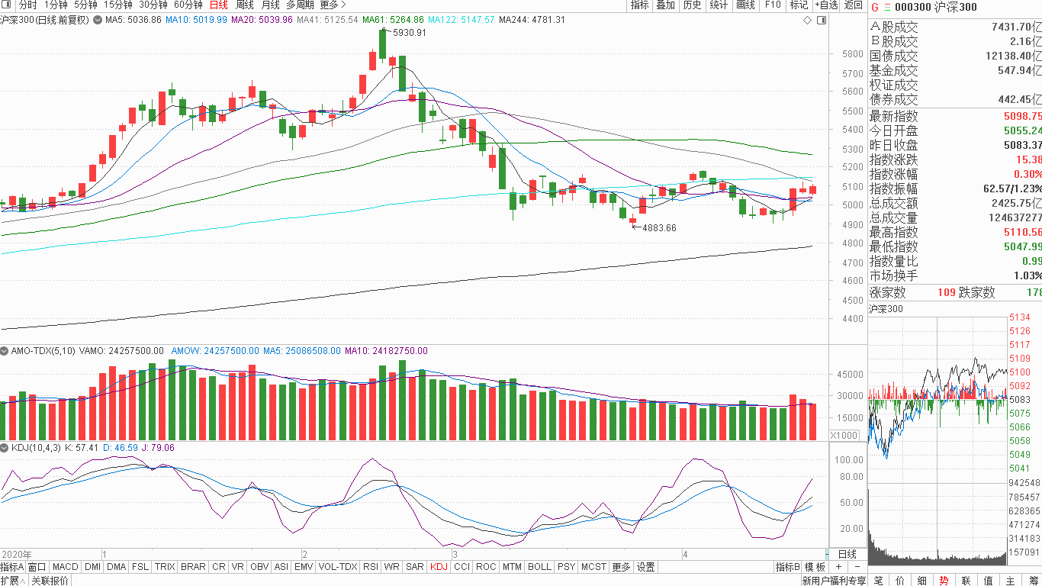Click the green-red lines icon beside 000300

tap(887, 7)
